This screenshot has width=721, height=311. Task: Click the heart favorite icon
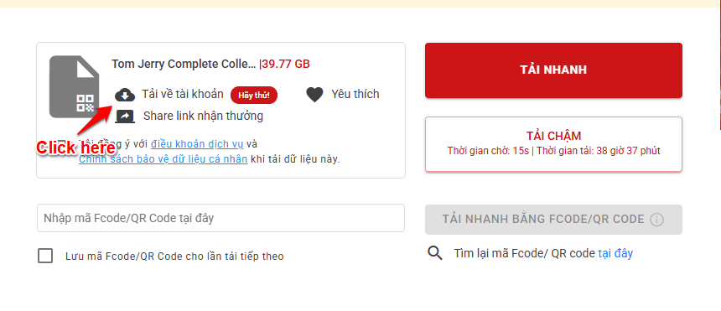(x=315, y=95)
